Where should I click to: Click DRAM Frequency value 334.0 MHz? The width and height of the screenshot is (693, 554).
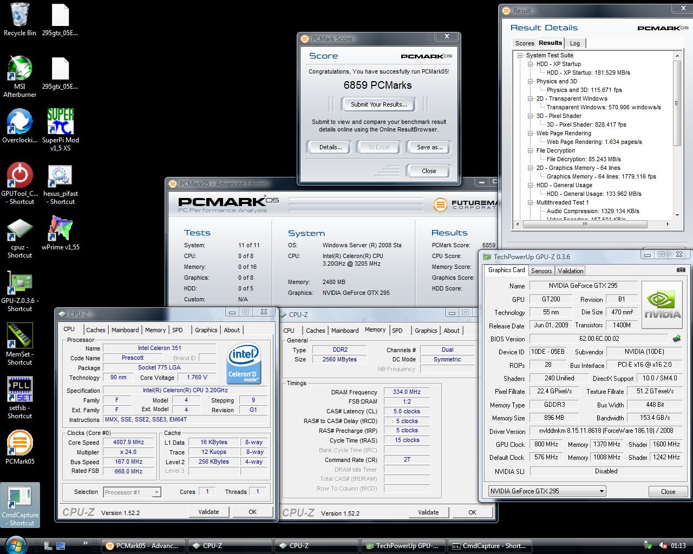pyautogui.click(x=407, y=392)
